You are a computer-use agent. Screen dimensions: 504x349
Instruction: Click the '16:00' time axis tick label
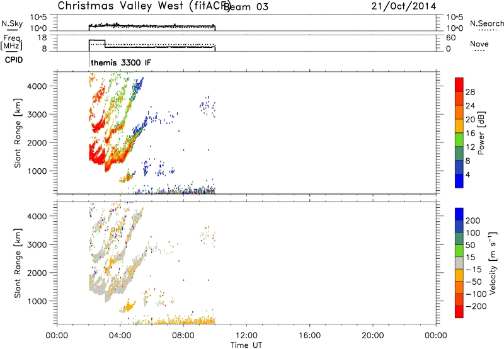point(309,336)
